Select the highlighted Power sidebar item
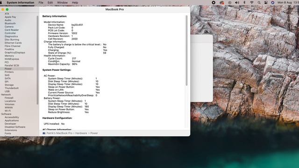299x168 pixels. click(17, 69)
